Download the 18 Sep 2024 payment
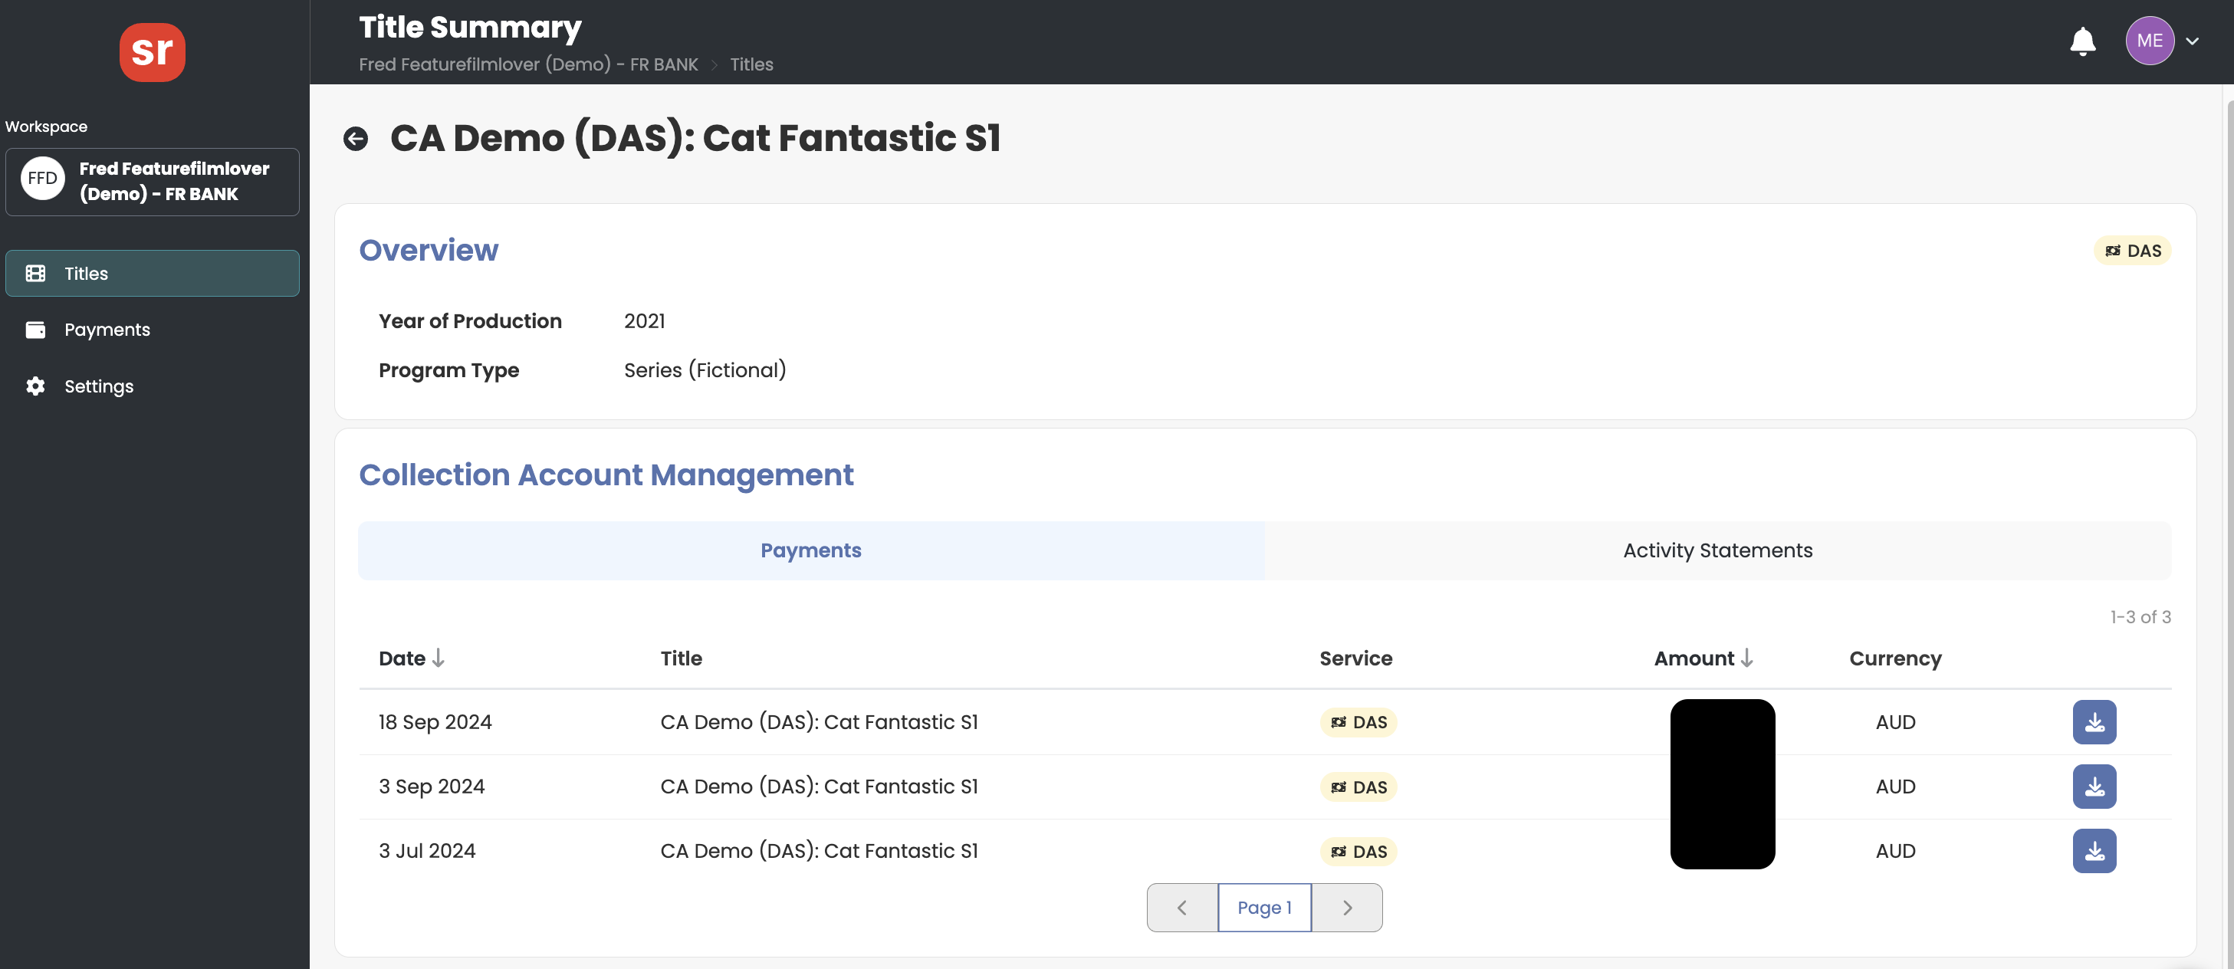The width and height of the screenshot is (2234, 969). tap(2094, 721)
